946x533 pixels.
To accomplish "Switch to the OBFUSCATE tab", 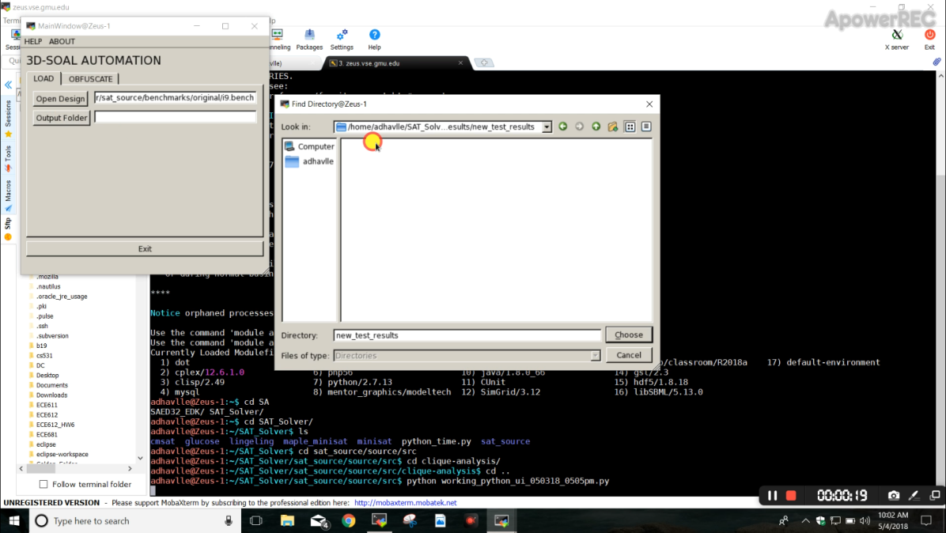I will (x=90, y=79).
